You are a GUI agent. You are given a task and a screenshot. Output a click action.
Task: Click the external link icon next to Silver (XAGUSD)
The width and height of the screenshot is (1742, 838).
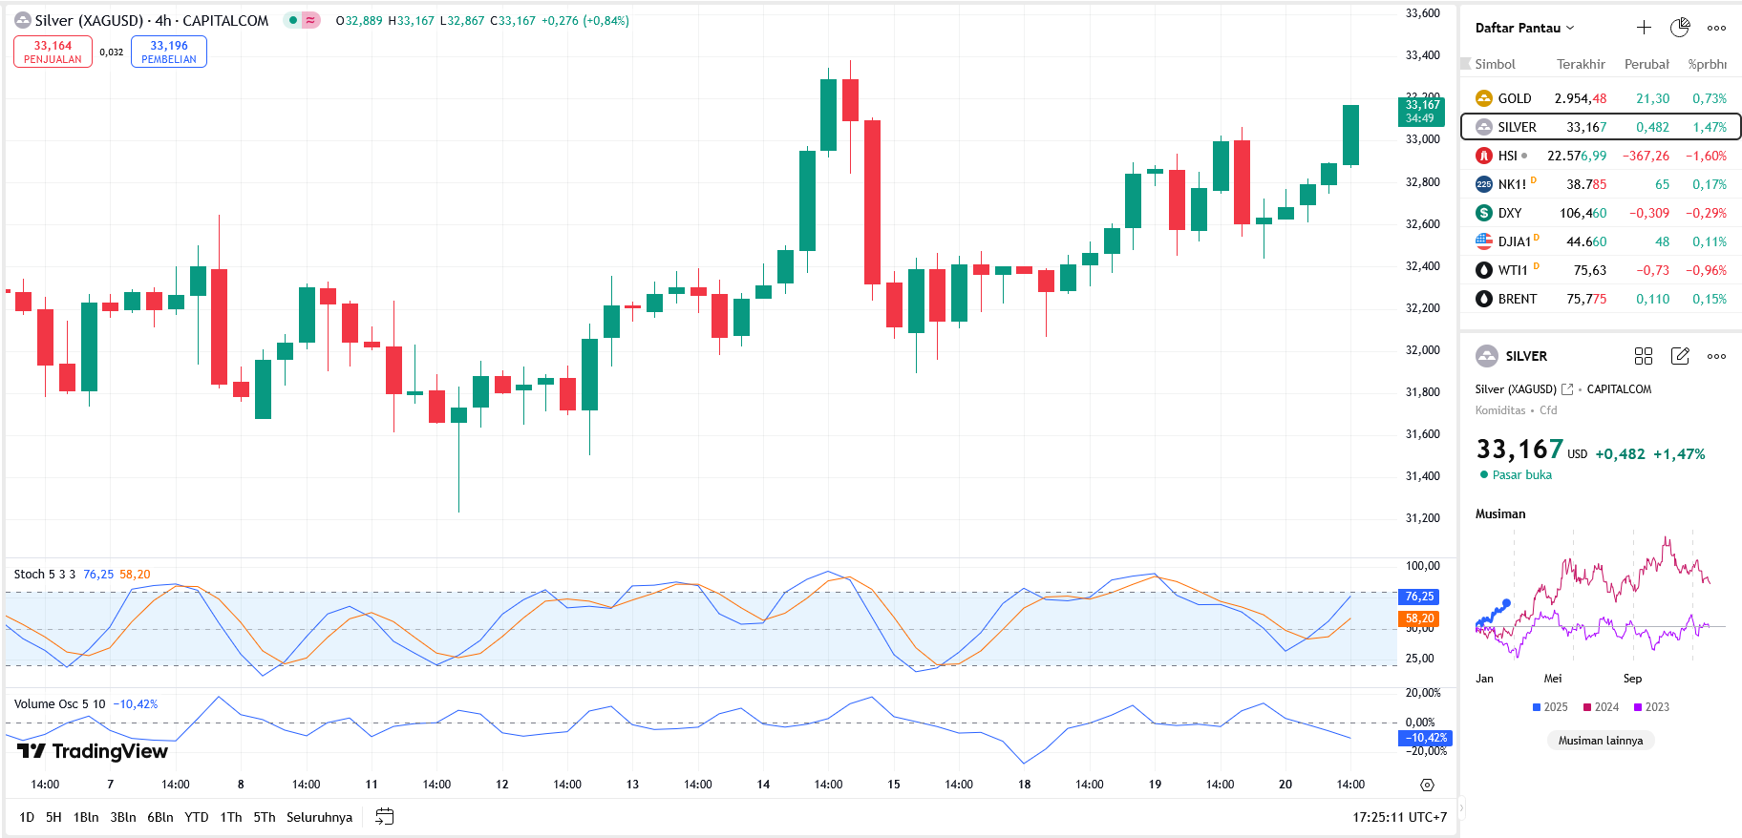[1567, 389]
